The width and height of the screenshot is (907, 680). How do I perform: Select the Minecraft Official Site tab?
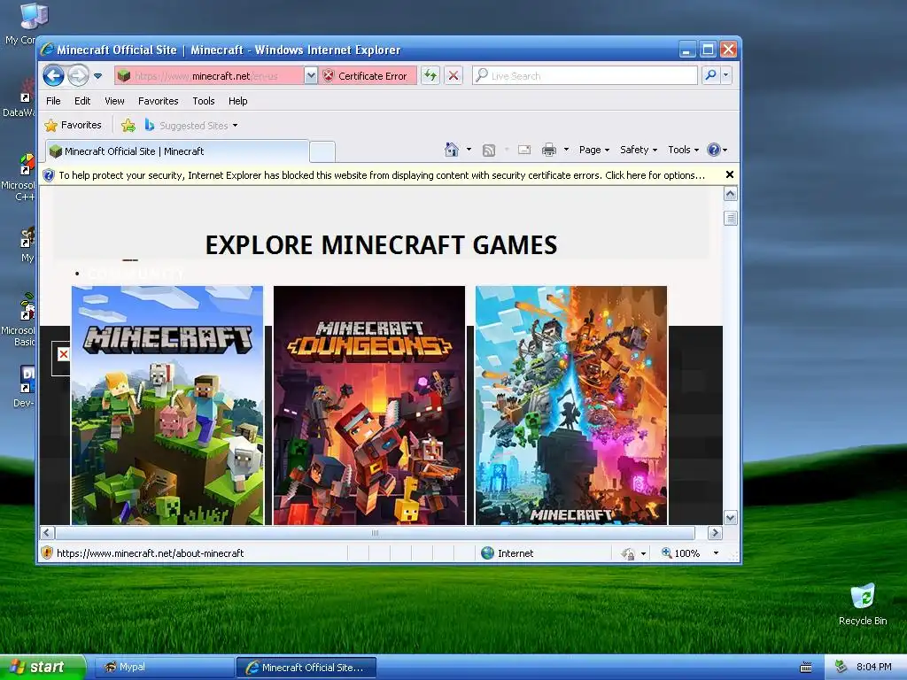click(177, 151)
